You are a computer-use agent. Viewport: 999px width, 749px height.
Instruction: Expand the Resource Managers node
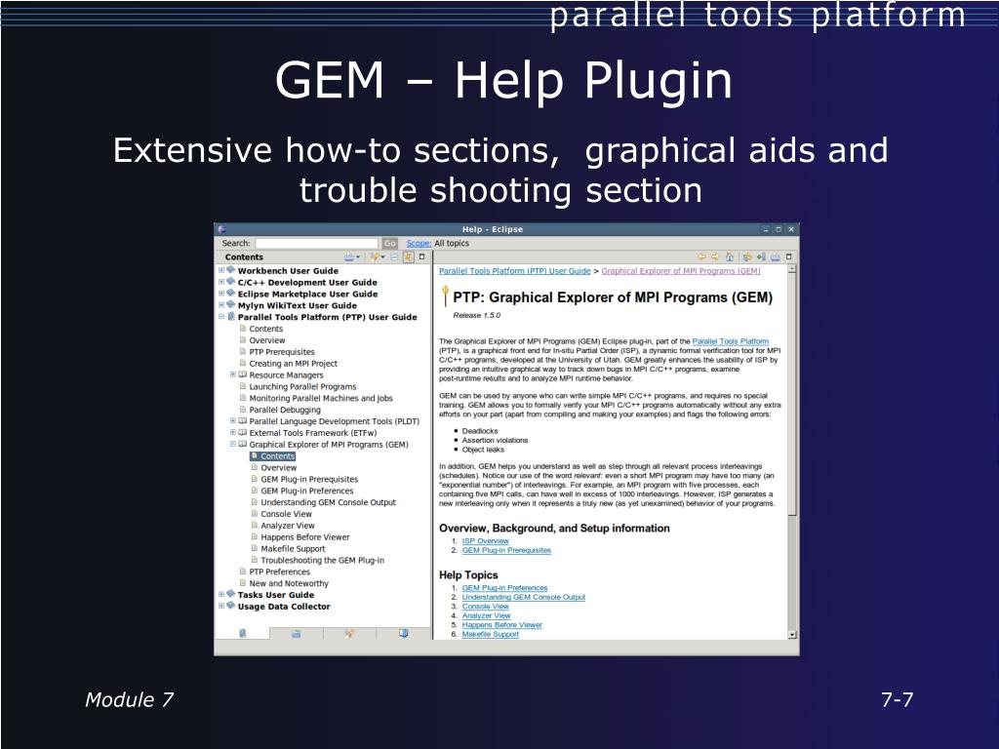tap(232, 374)
